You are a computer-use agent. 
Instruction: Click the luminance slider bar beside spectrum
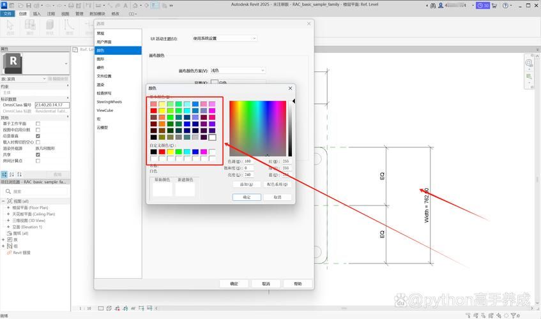pyautogui.click(x=290, y=128)
